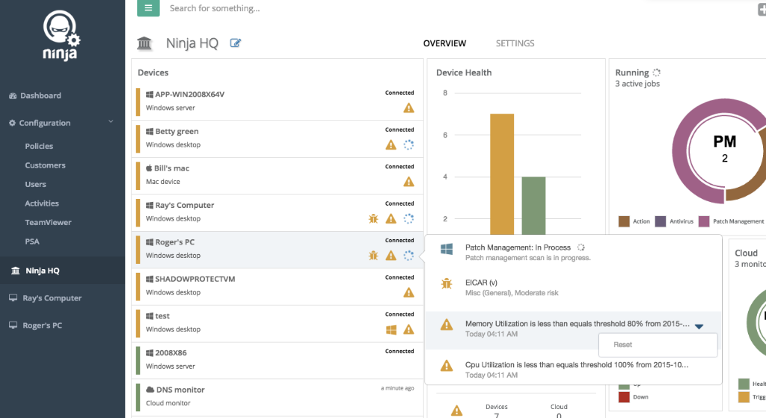The image size is (766, 418).
Task: Click warning triangle on APP-WIN2008X64V row
Action: click(x=408, y=108)
